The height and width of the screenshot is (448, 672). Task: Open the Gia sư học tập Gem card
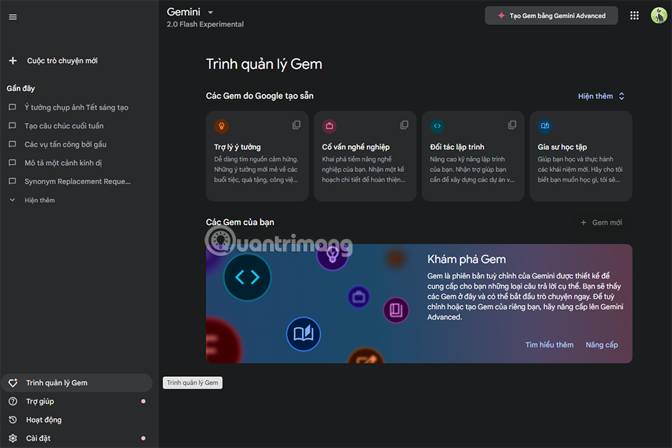581,156
